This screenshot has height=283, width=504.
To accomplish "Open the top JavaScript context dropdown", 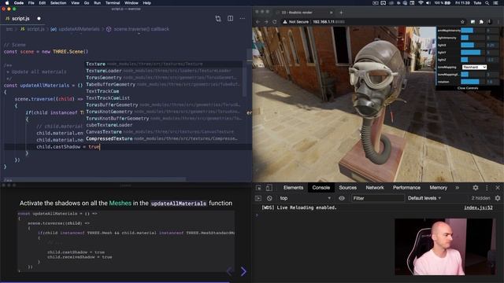I will click(305, 198).
